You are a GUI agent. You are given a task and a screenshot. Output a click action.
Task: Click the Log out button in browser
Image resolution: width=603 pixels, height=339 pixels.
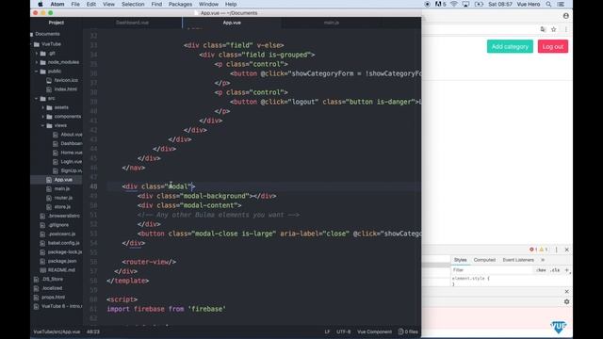click(553, 46)
